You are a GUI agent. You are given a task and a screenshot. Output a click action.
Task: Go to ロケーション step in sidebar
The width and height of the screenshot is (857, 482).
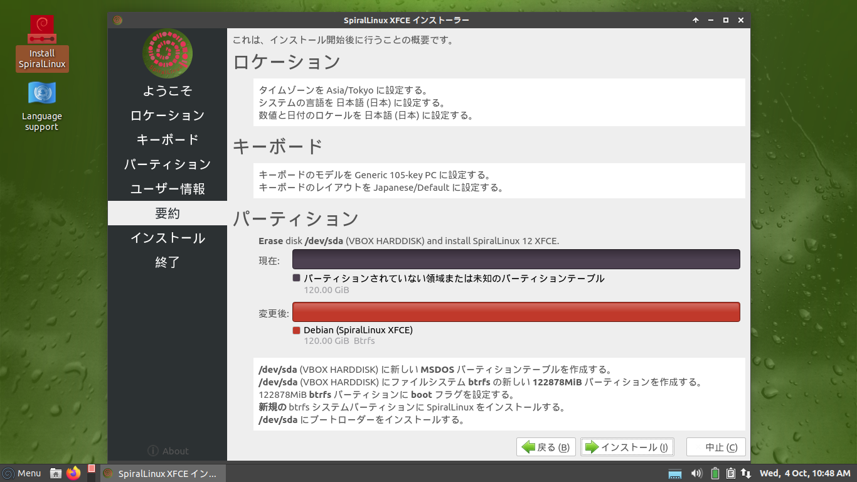click(168, 115)
